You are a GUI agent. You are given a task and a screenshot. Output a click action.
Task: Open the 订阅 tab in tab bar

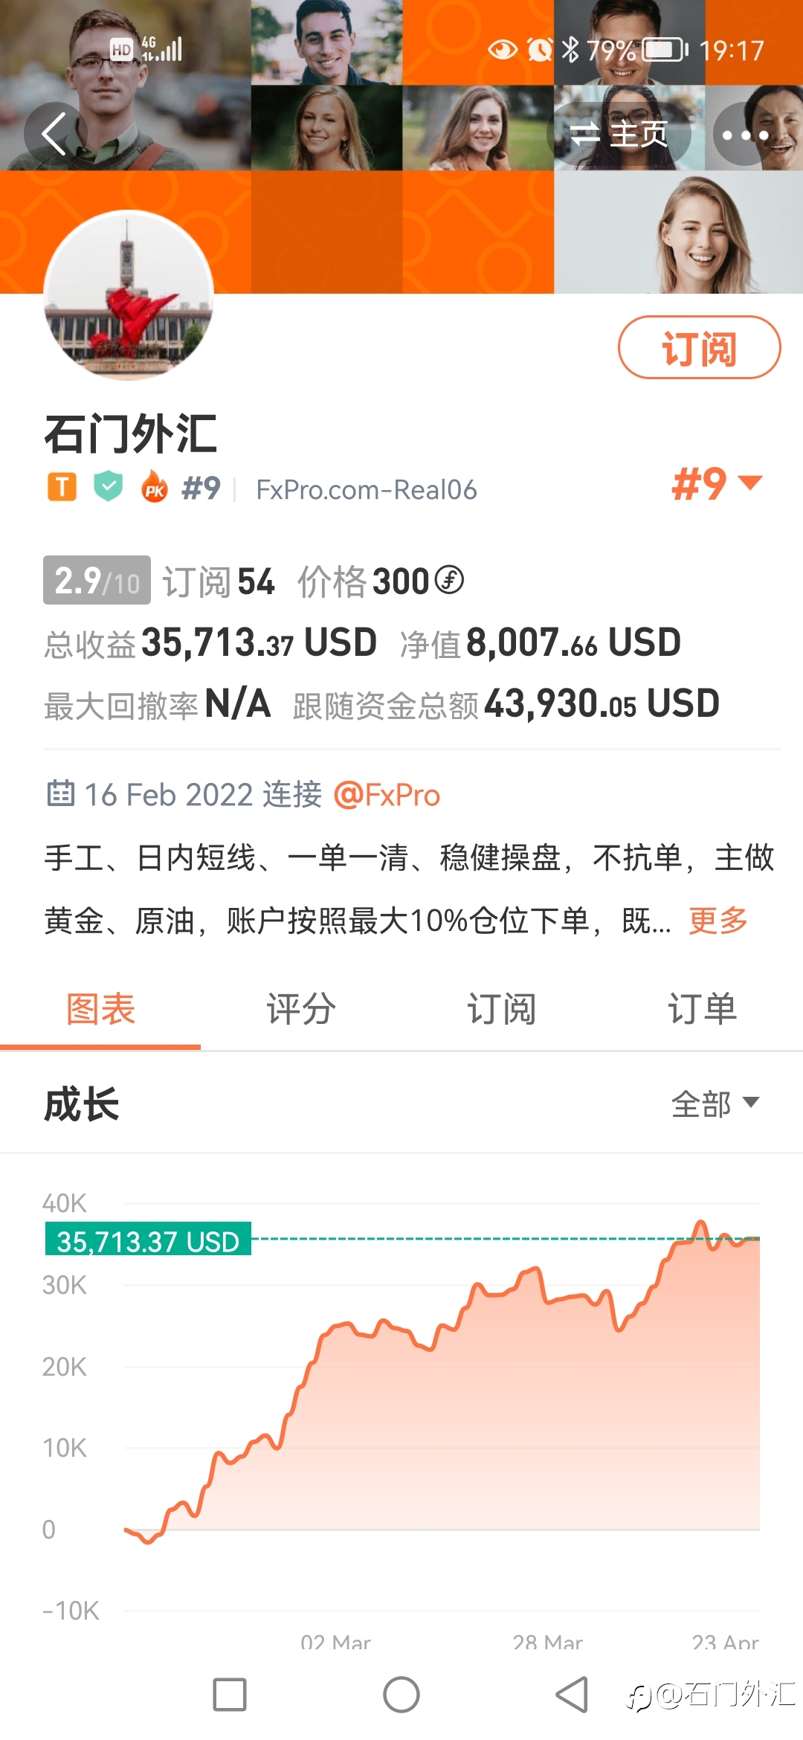point(502,1009)
